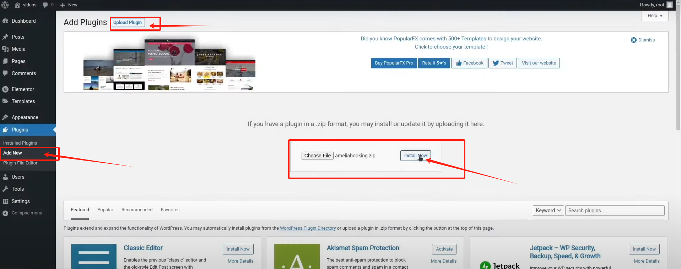Click Visit our website button
This screenshot has height=269, width=681.
tap(539, 63)
